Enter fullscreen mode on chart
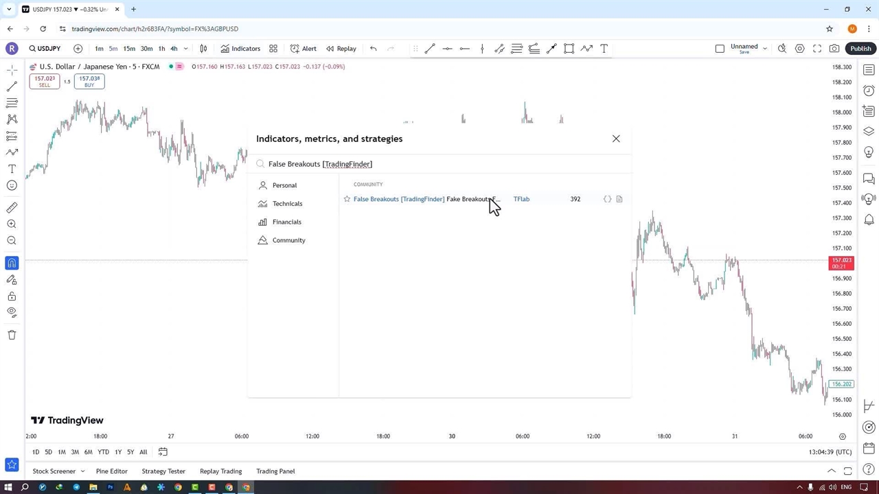879x494 pixels. [x=817, y=49]
